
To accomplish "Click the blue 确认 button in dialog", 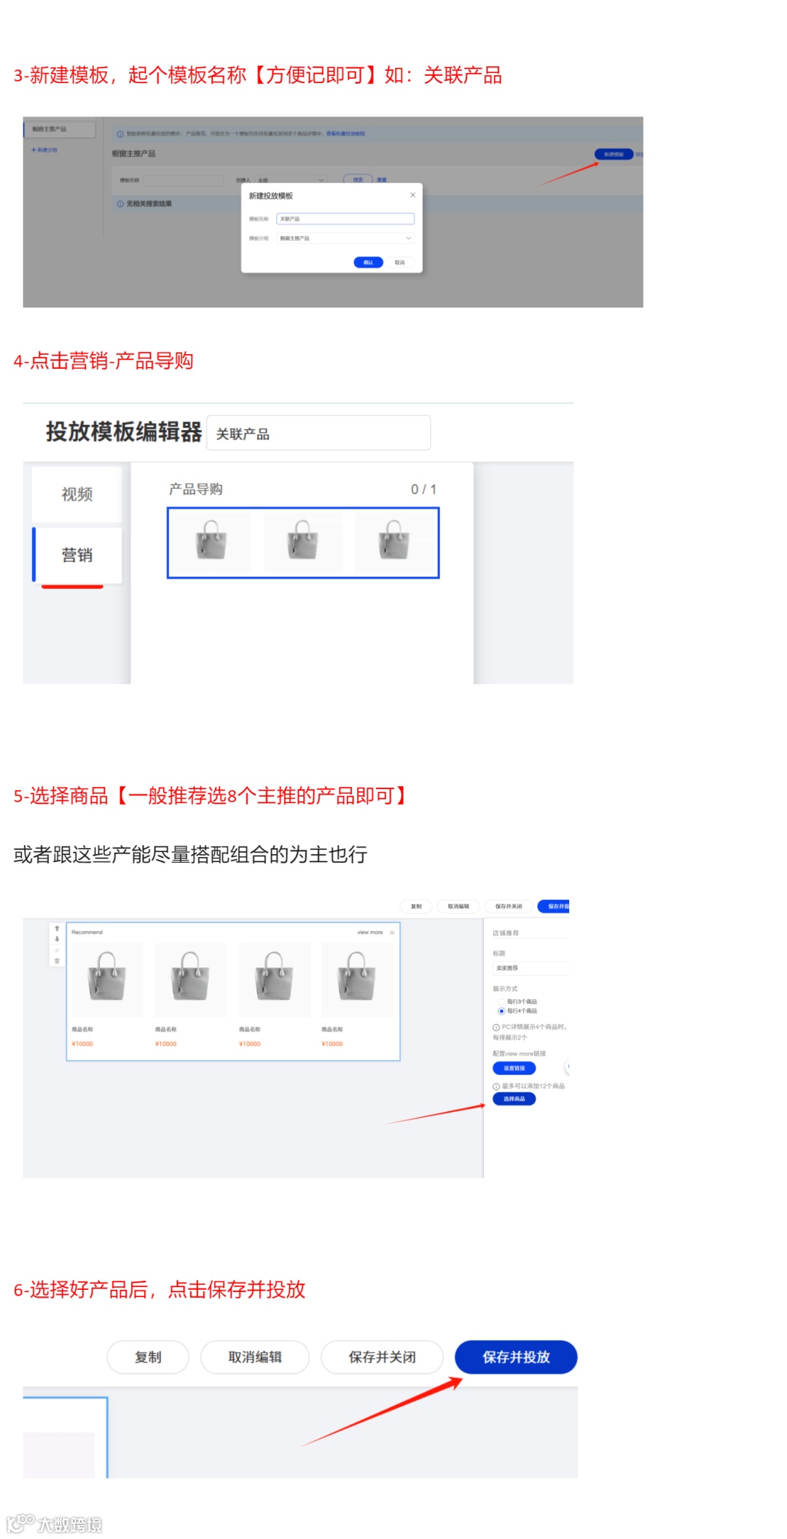I will (x=368, y=262).
